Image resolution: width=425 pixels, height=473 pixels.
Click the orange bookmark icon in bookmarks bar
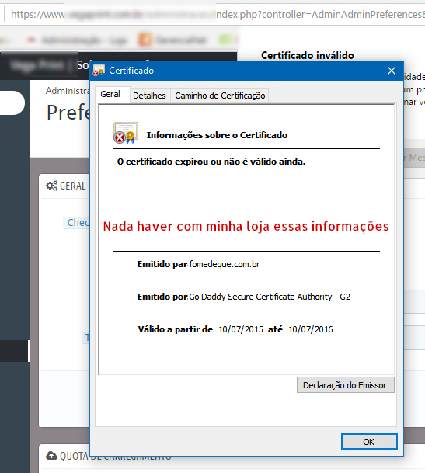(x=145, y=40)
